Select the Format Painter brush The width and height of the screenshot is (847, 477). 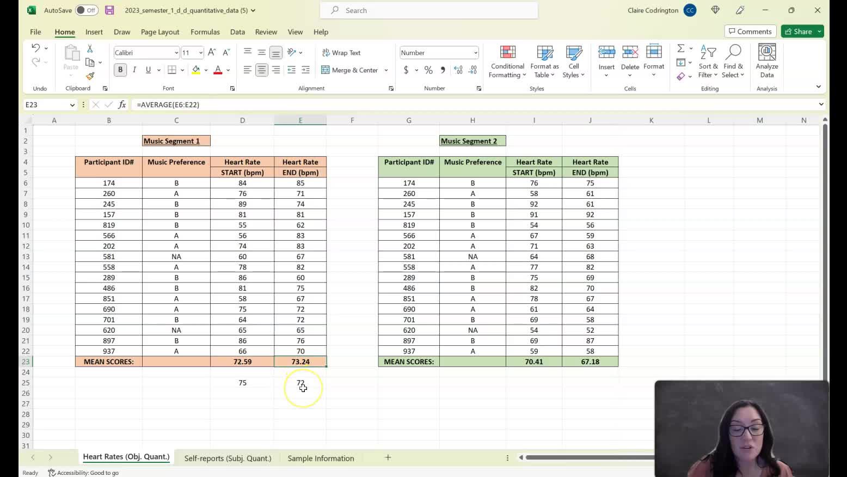pyautogui.click(x=90, y=76)
